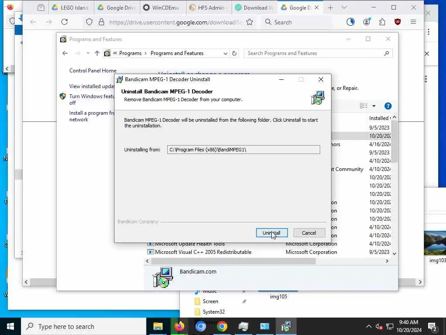This screenshot has width=446, height=335.
Task: Click the Programs breadcrumb in address bar
Action: [130, 53]
